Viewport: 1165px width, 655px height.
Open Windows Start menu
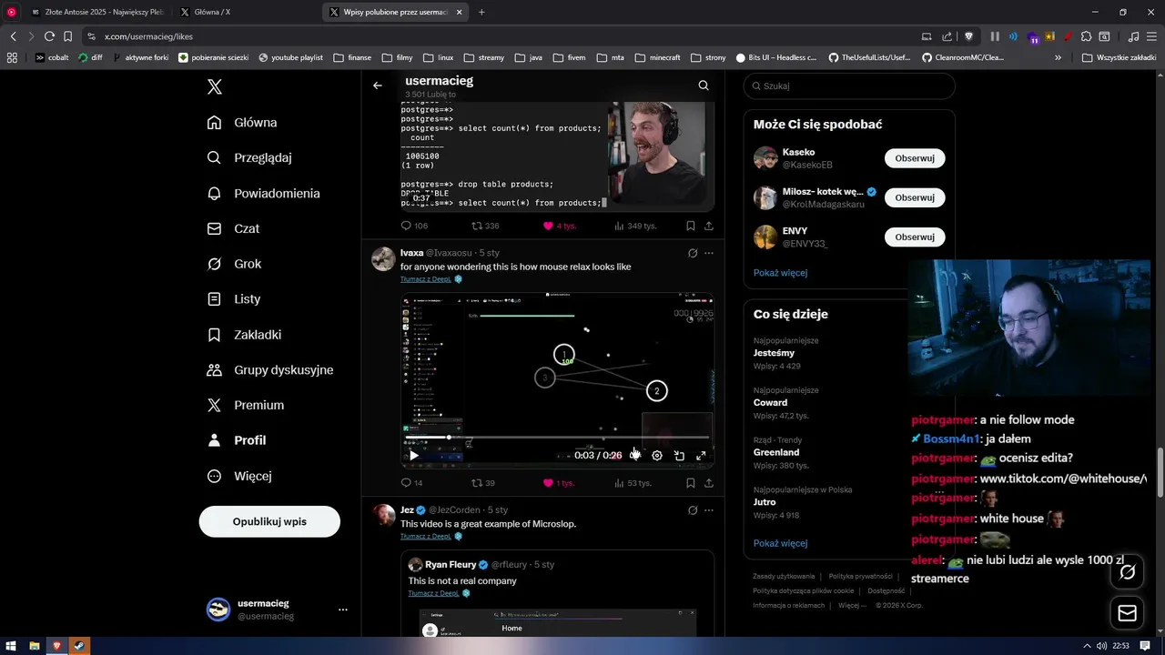11,646
